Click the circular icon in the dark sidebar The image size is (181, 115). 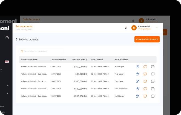pyautogui.click(x=7, y=38)
